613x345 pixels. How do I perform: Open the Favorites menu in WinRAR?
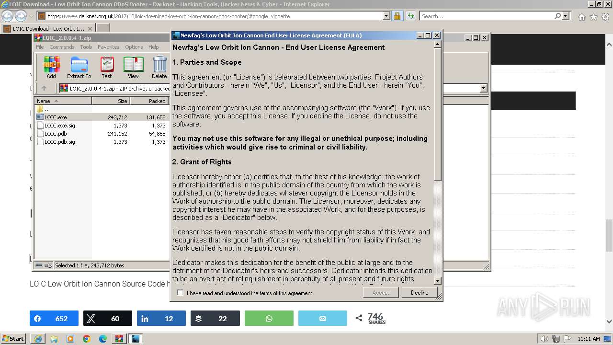point(109,47)
